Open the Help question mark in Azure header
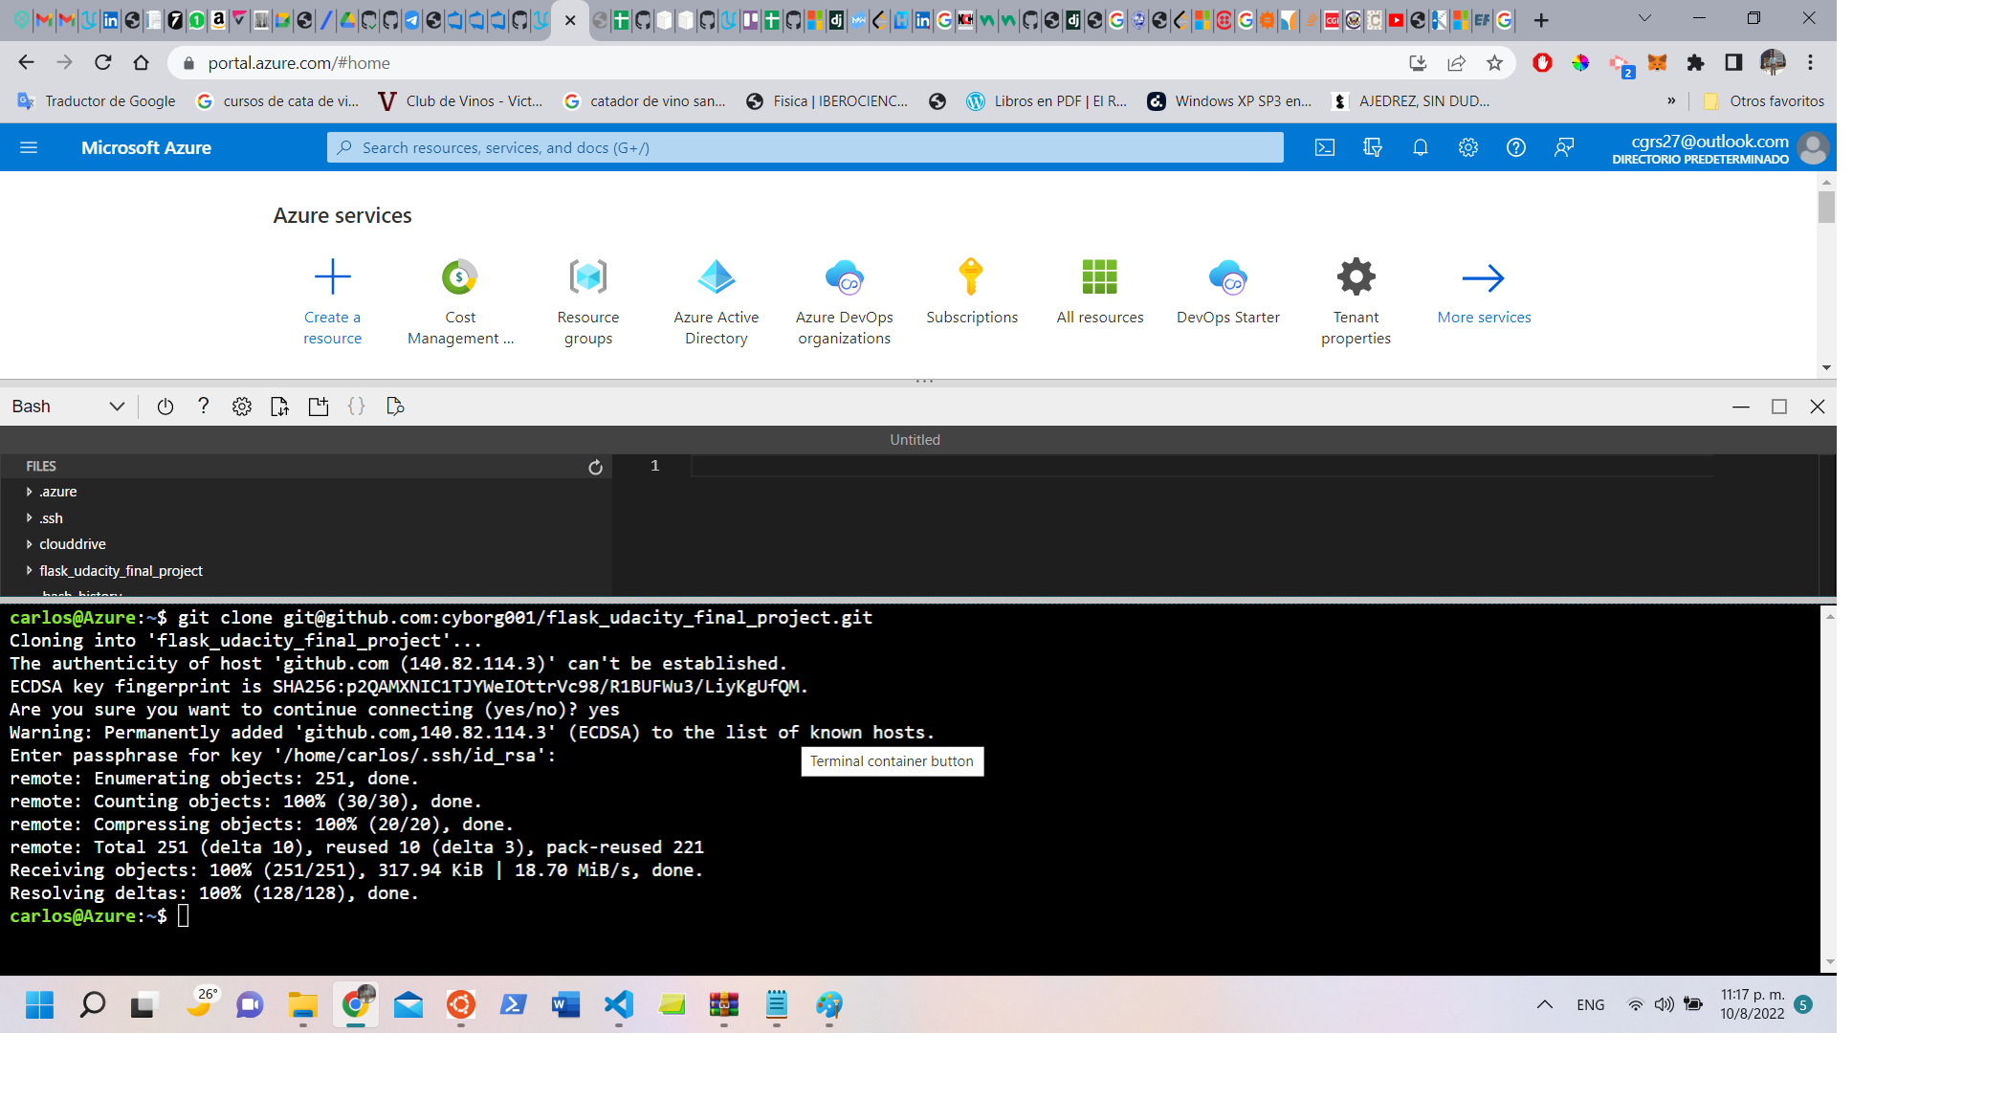Screen dimensions: 2007x1100 tap(1515, 147)
